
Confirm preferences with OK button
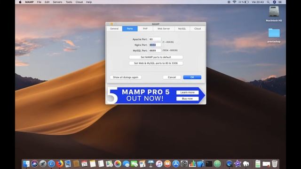pos(192,77)
